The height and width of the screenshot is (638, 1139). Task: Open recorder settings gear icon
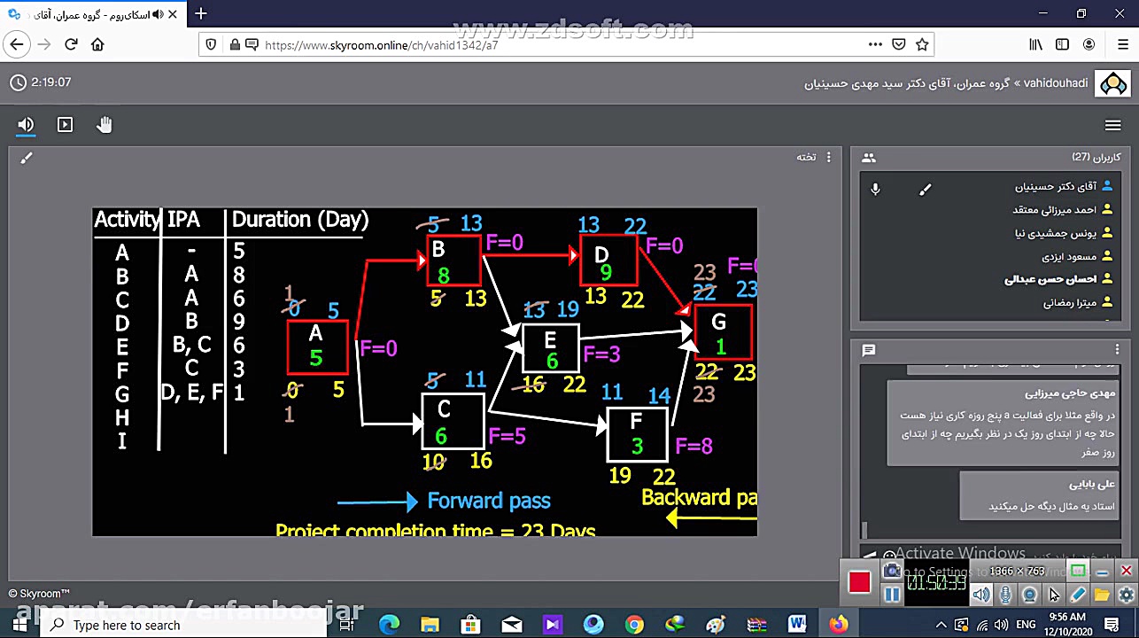(1126, 595)
